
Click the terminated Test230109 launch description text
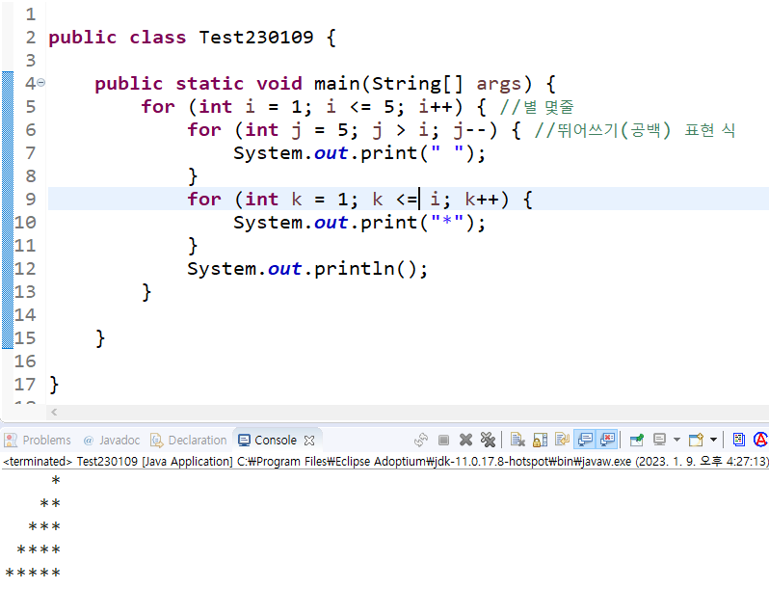385,462
